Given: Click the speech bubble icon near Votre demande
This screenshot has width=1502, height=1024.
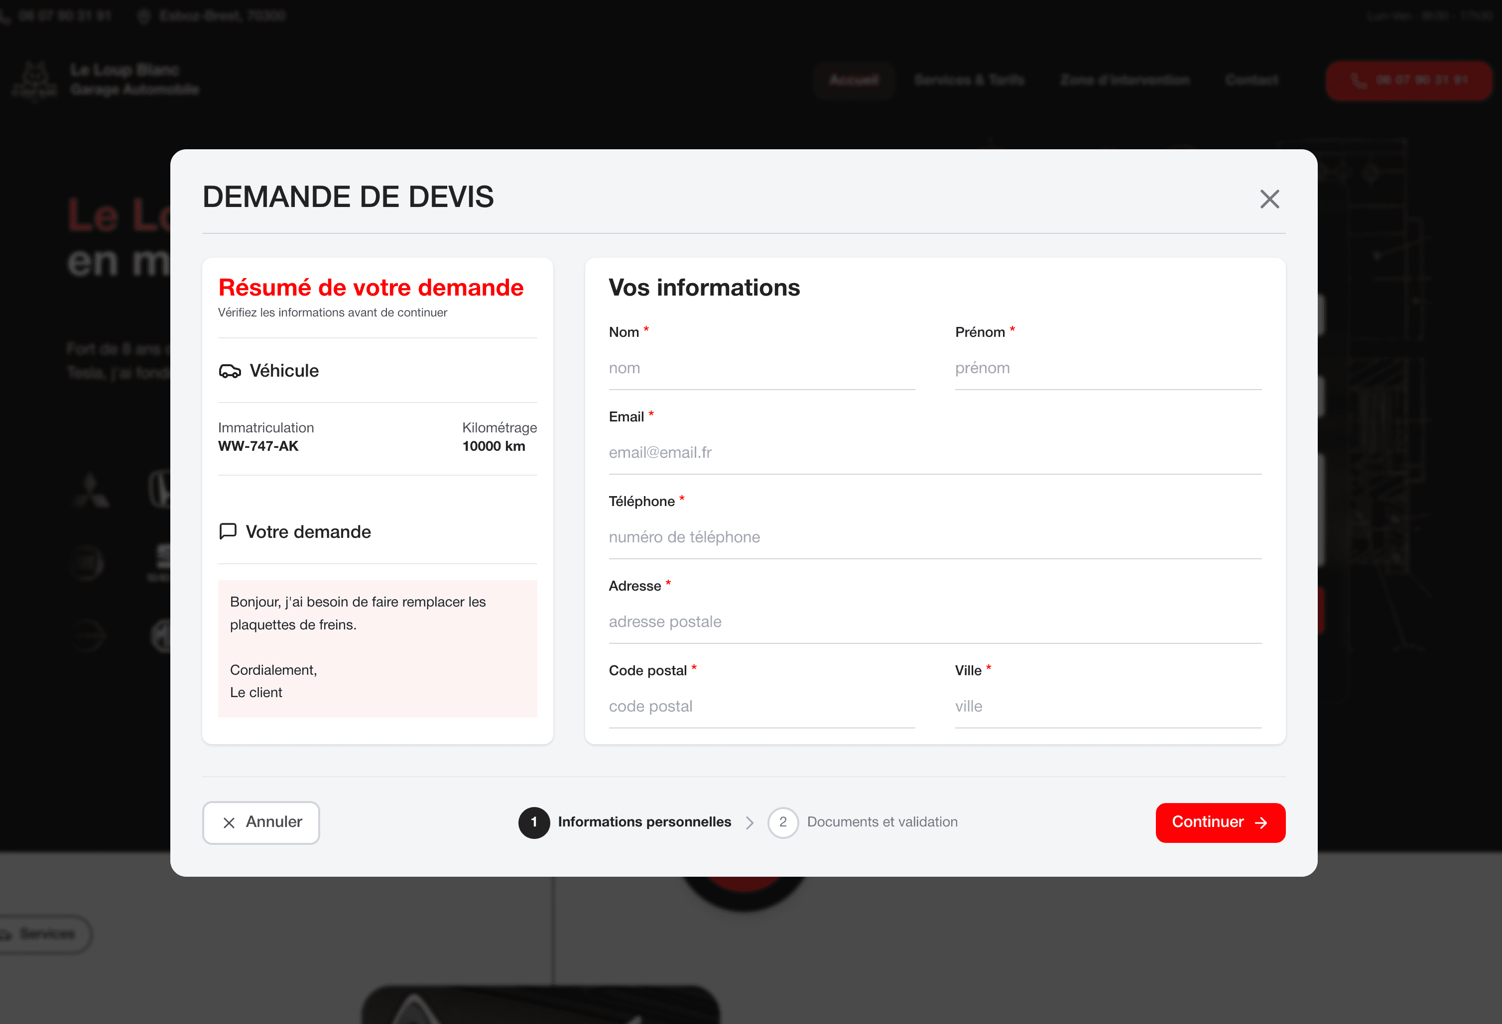Looking at the screenshot, I should (228, 531).
